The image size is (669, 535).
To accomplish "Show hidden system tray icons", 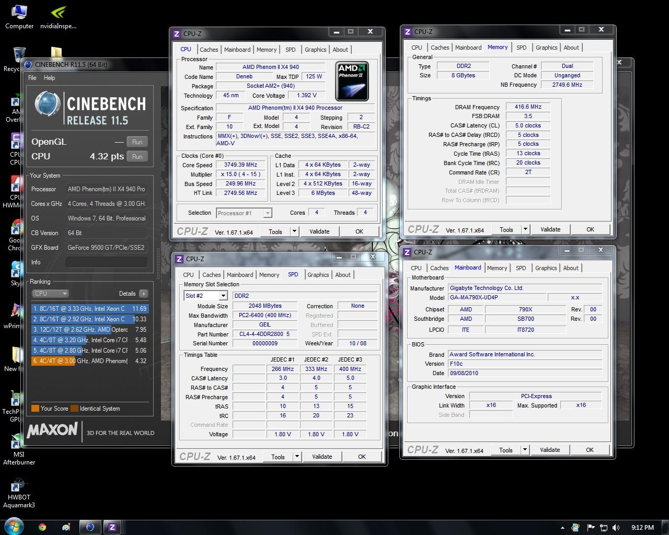I will pos(562,528).
